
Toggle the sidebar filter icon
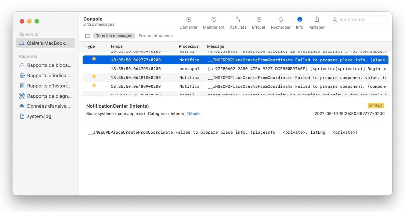(x=87, y=36)
